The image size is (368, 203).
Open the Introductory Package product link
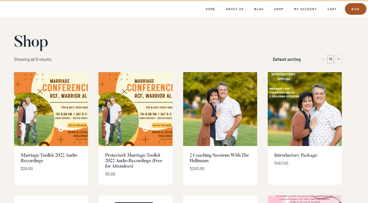pos(296,155)
